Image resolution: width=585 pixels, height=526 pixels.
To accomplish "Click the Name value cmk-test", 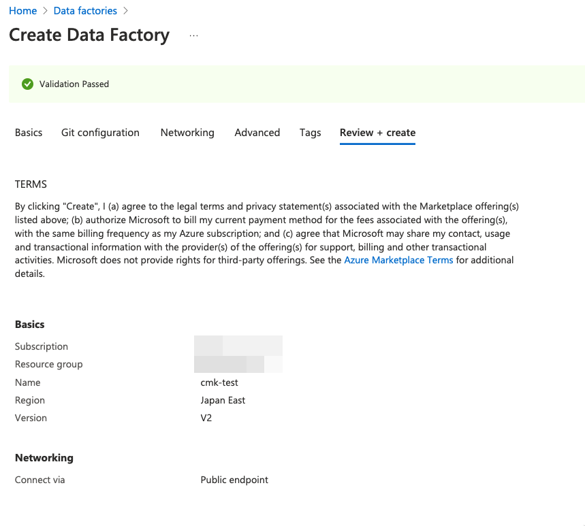I will [219, 382].
